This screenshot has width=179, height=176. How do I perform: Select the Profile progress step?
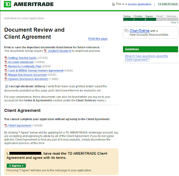point(140,18)
